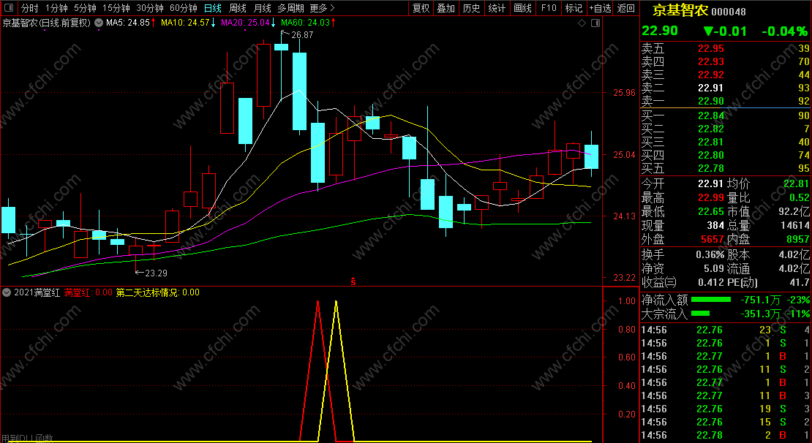Click the red S marker below candles
Viewport: 812px width, 443px height.
353,281
